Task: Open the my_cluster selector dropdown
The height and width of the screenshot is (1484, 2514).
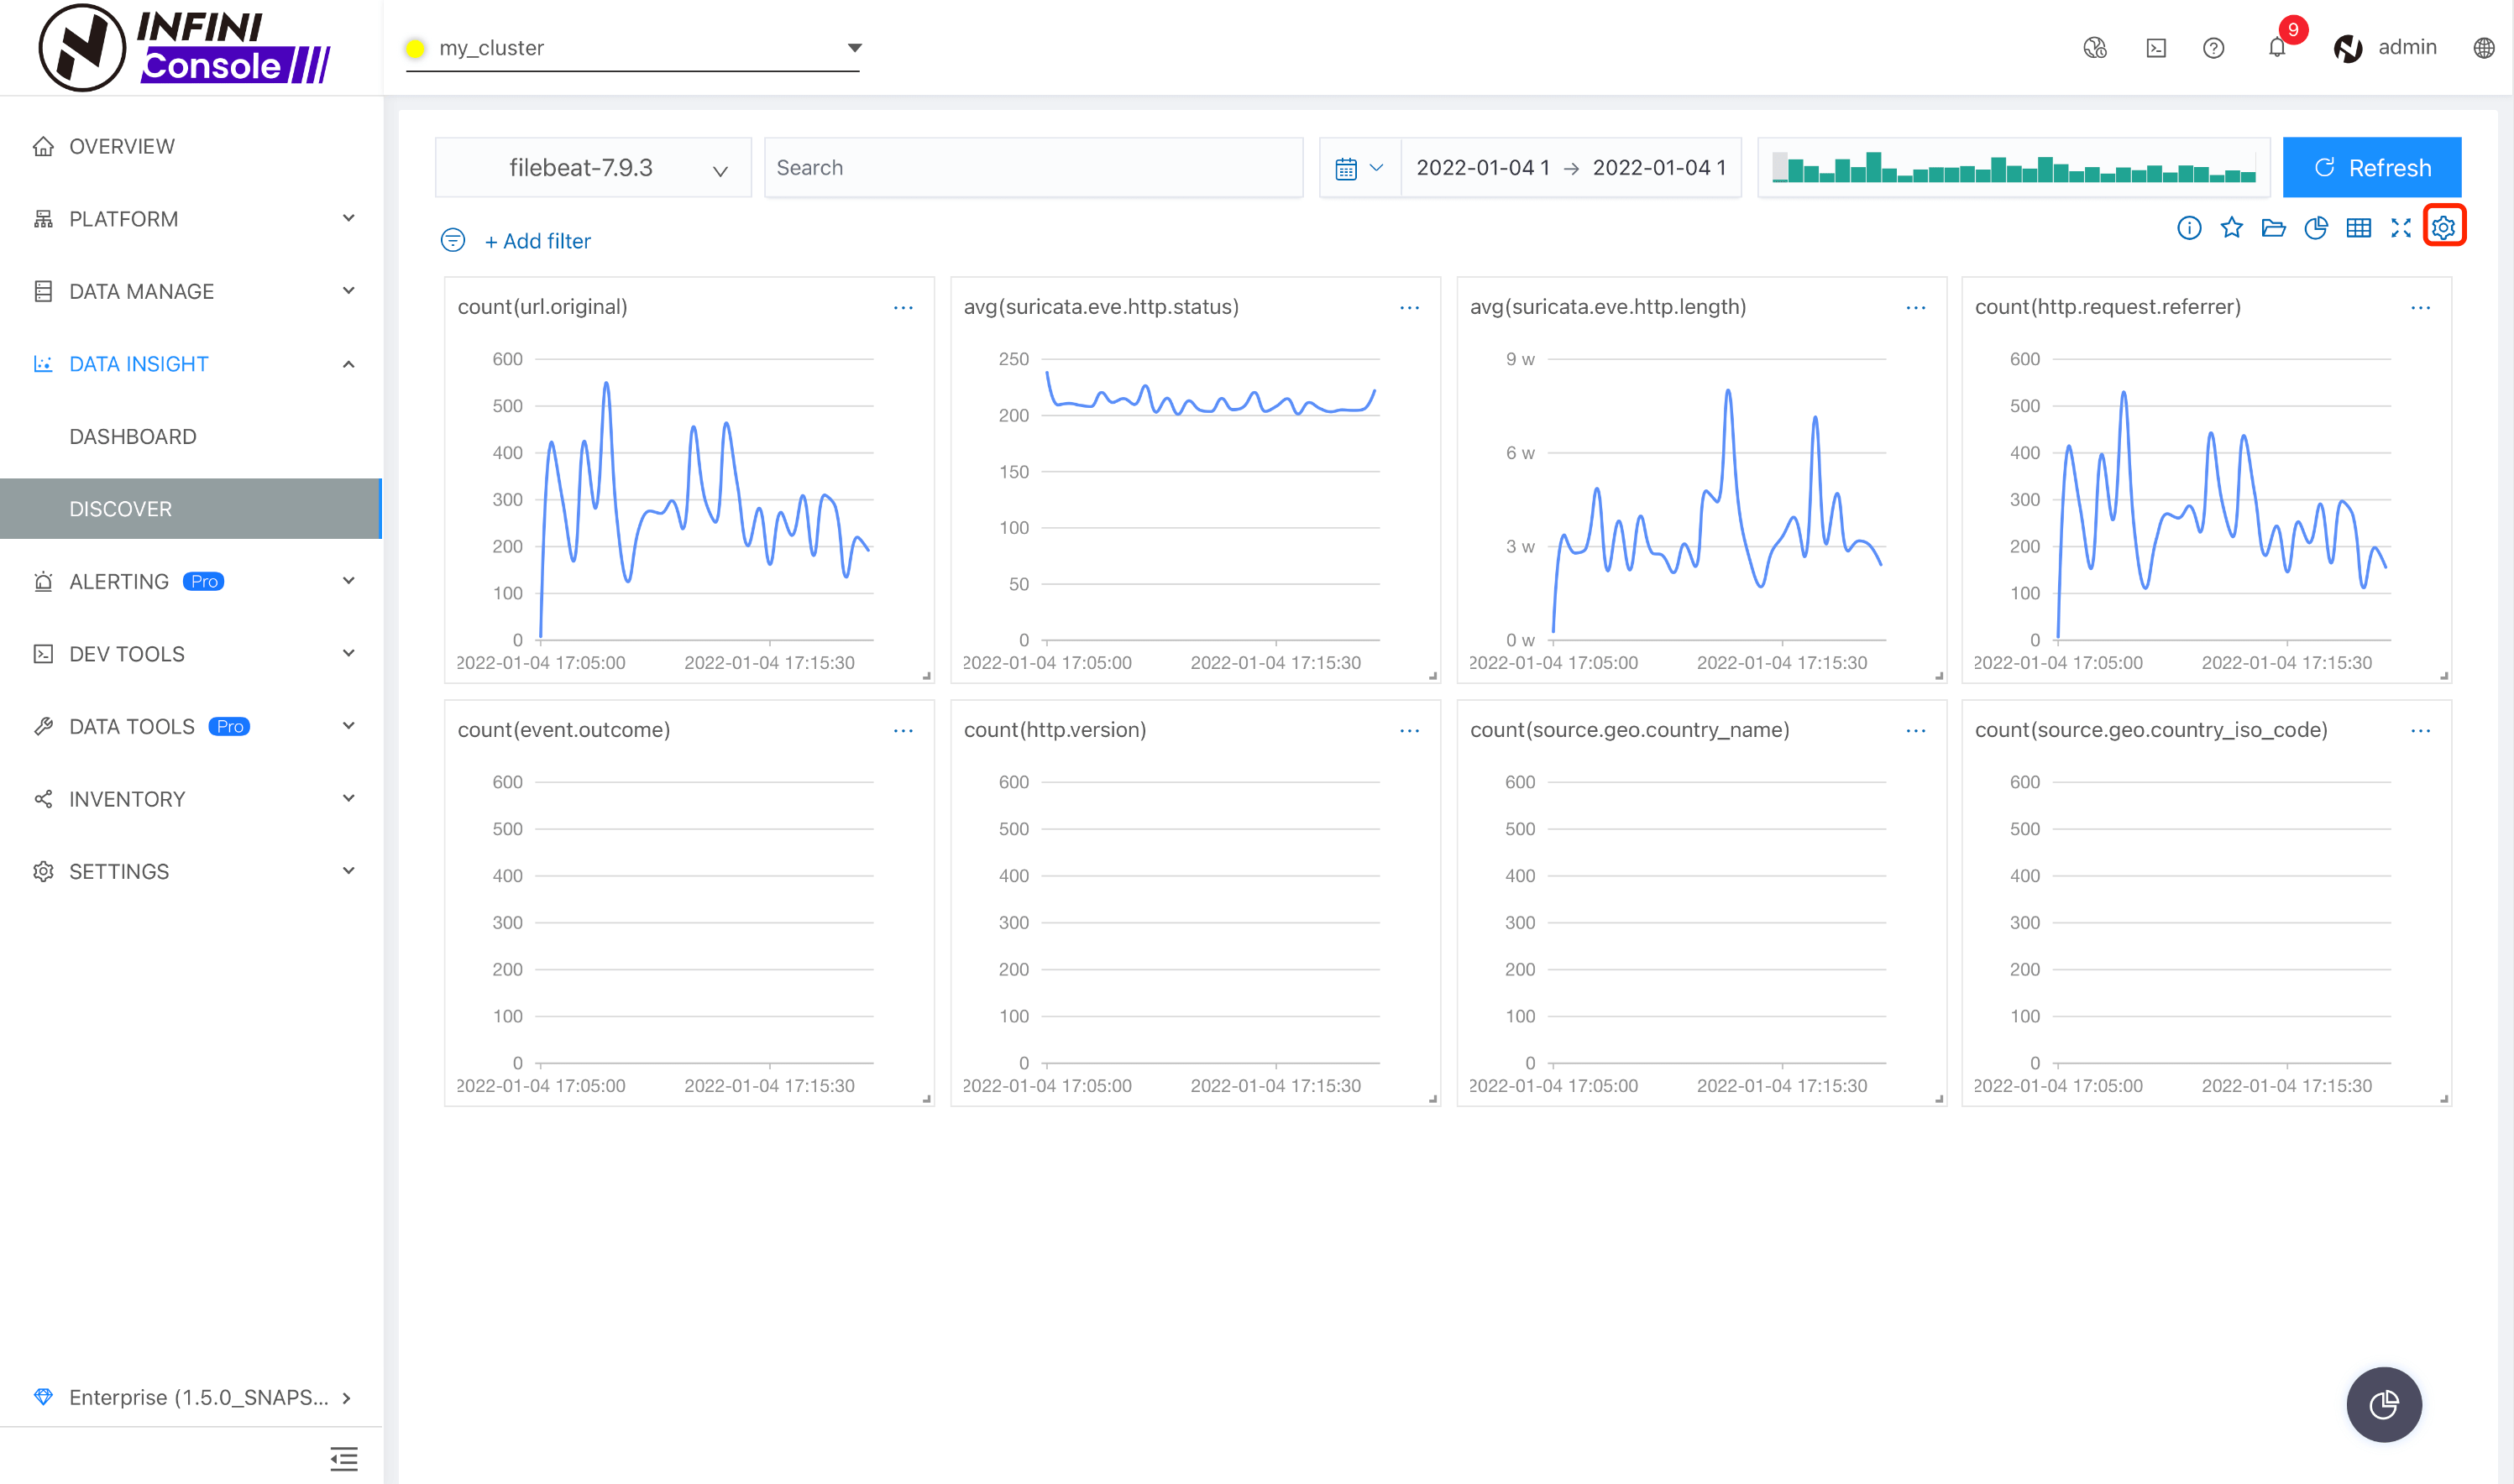Action: 632,48
